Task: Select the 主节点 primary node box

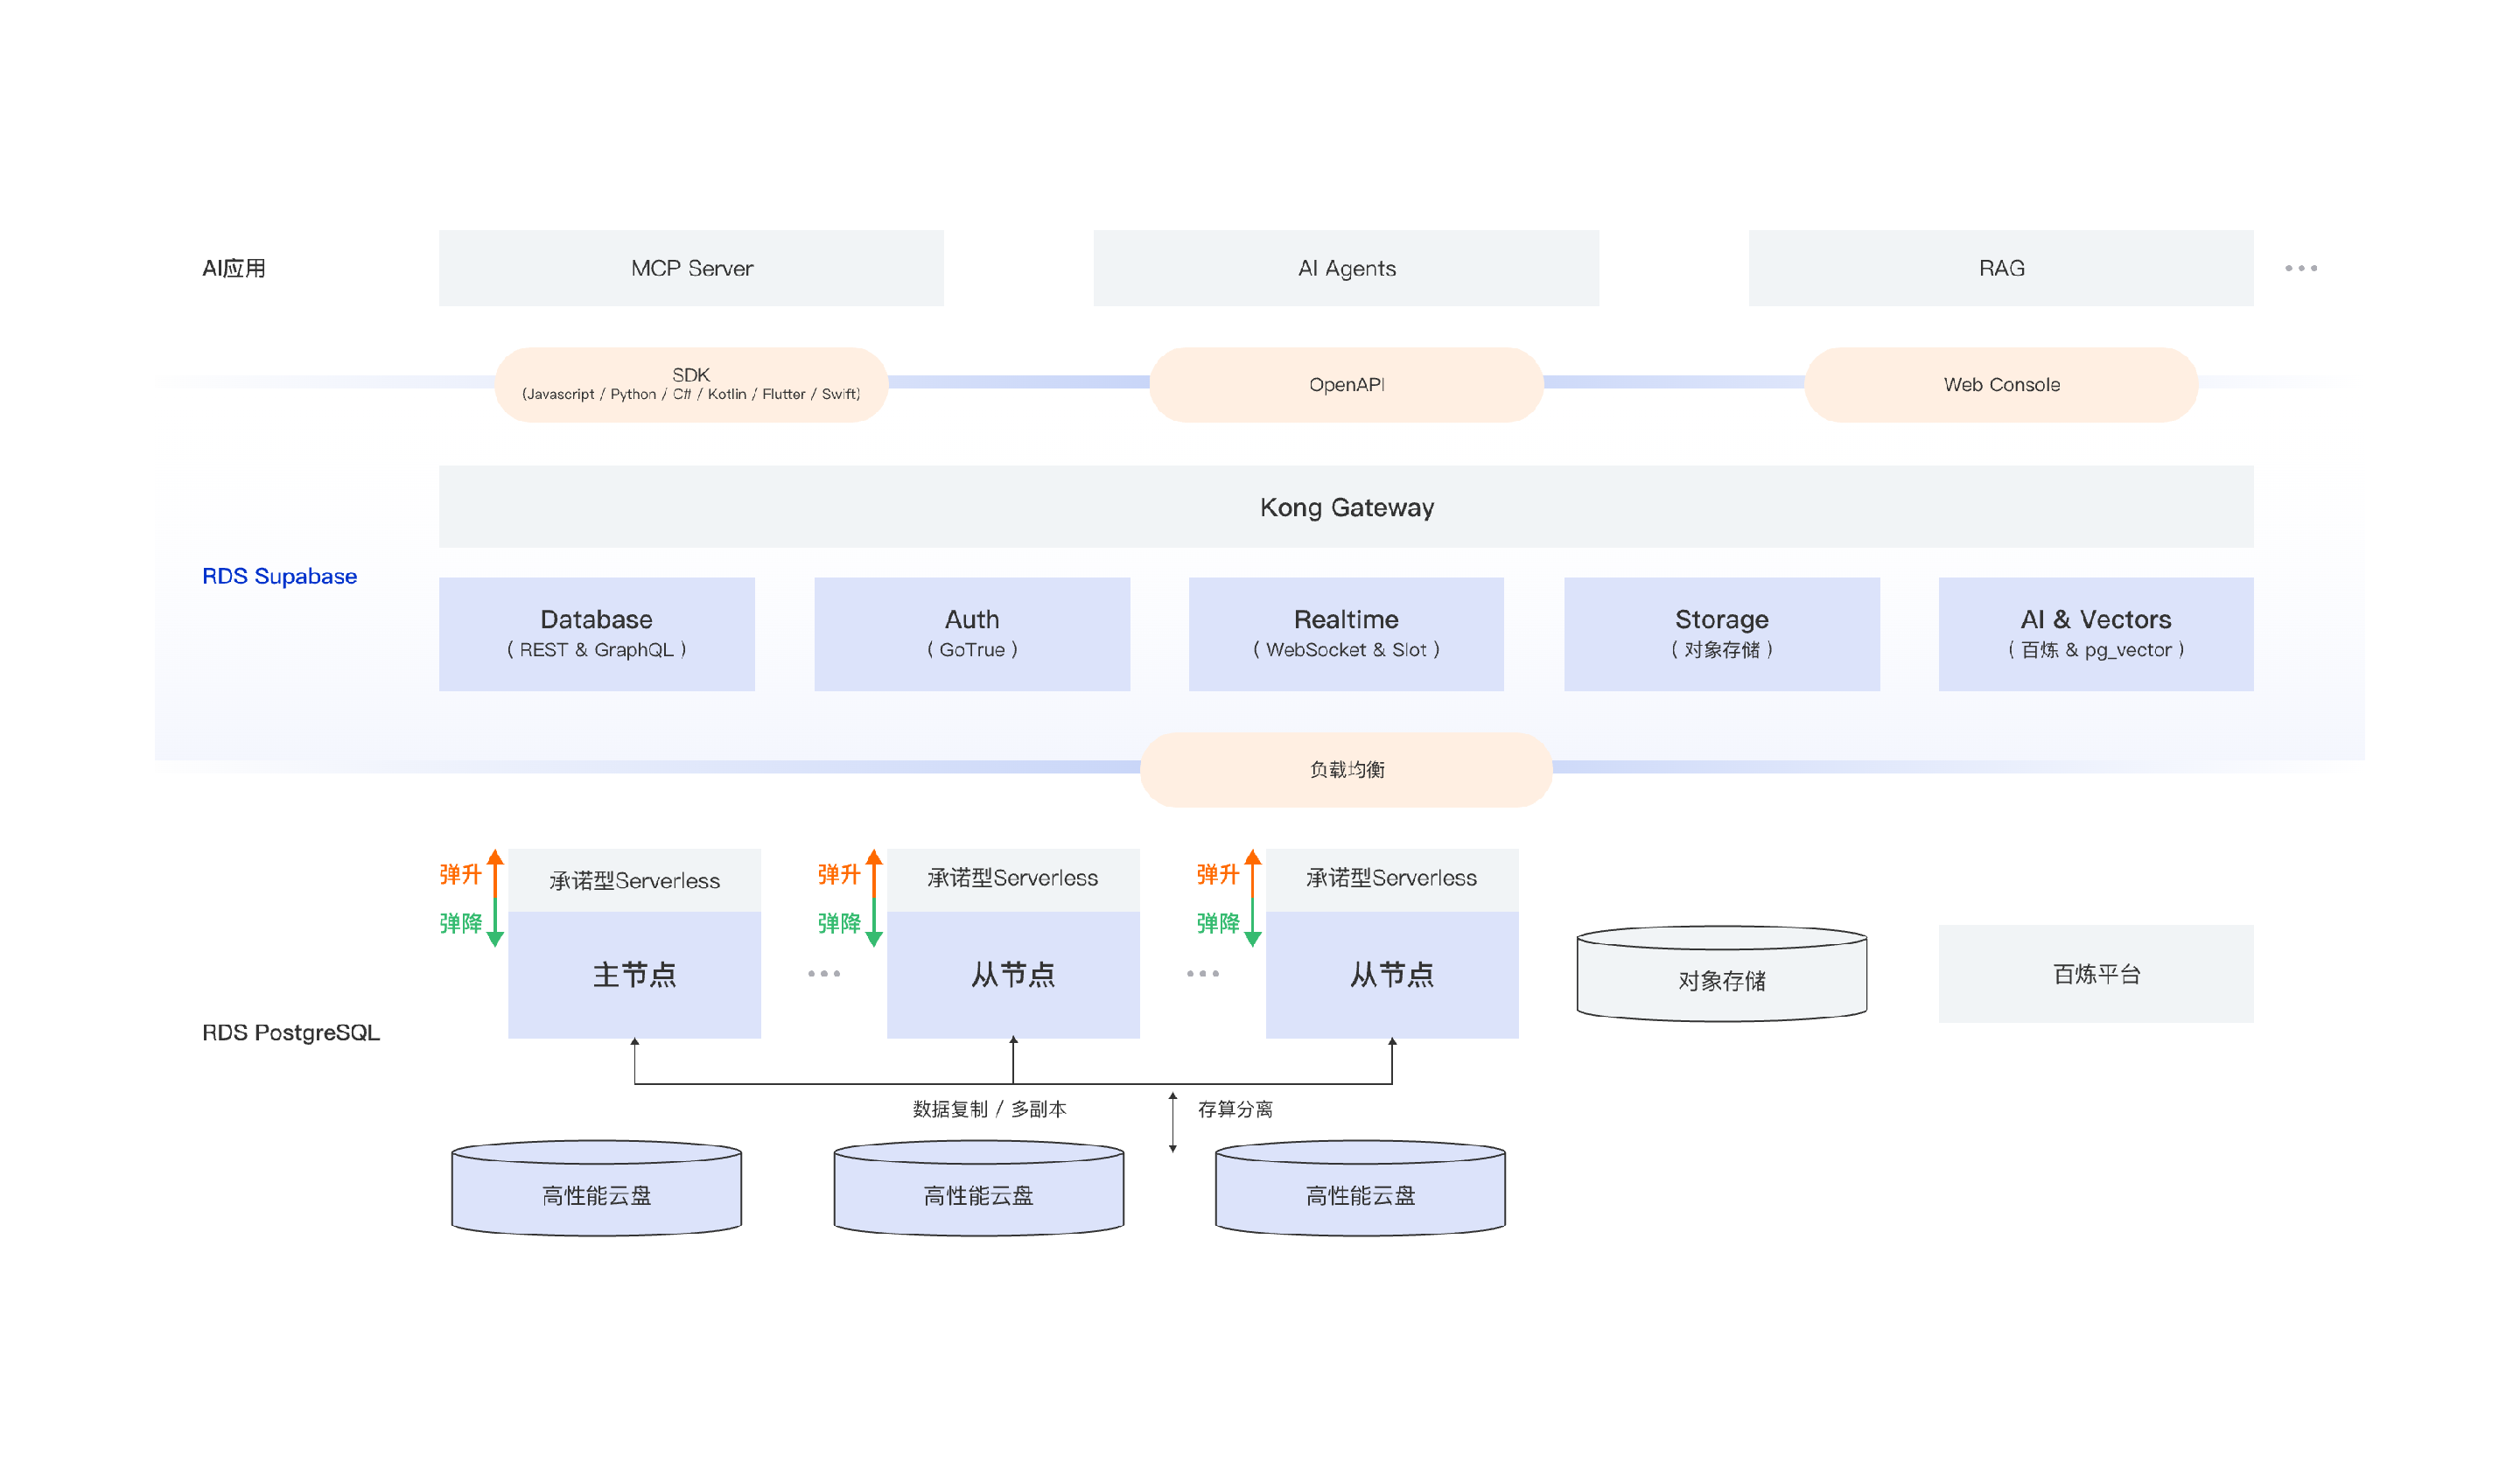Action: (x=634, y=974)
